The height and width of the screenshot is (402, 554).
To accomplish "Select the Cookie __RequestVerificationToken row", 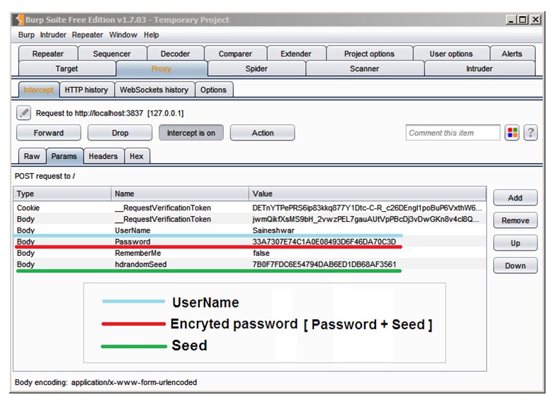I will [x=249, y=208].
